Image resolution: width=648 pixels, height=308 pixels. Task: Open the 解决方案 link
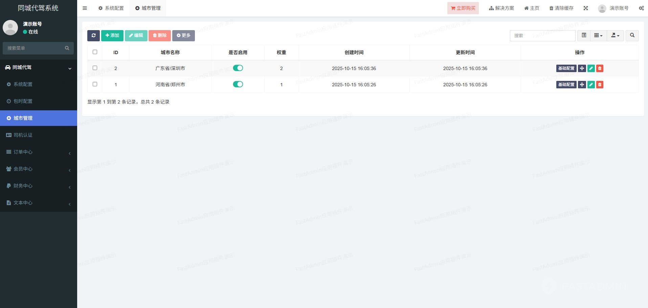point(501,8)
